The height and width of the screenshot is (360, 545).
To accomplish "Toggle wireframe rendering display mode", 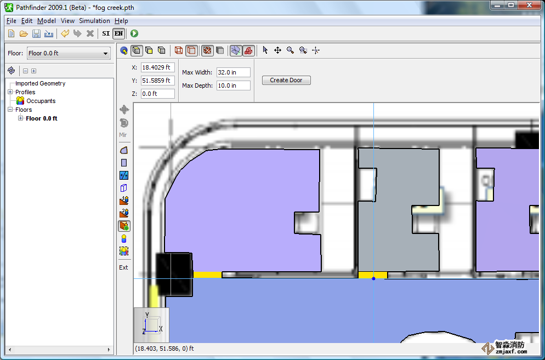I will 178,50.
